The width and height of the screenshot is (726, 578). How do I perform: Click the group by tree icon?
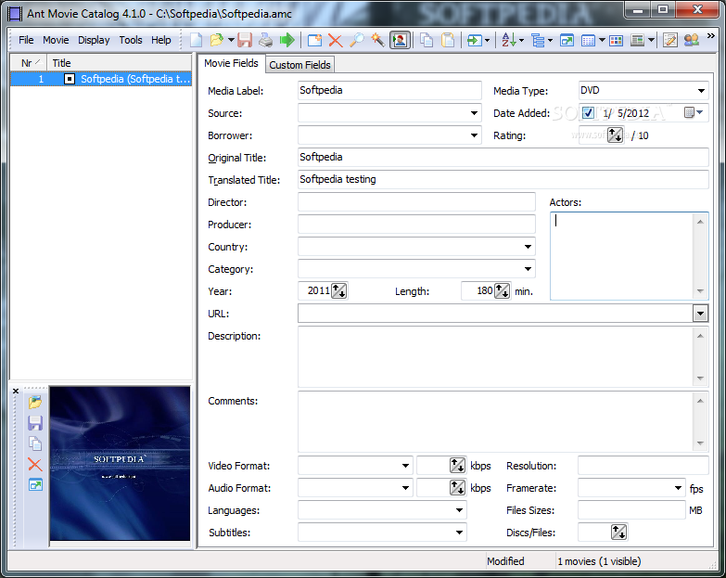[538, 40]
